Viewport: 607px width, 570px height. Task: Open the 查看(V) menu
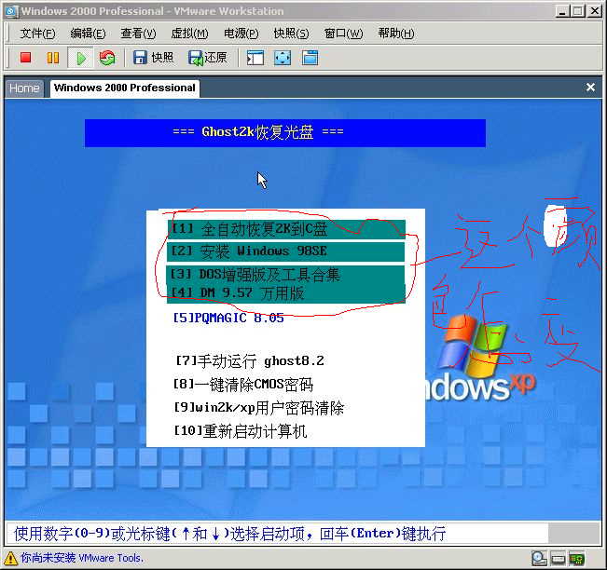pos(138,34)
